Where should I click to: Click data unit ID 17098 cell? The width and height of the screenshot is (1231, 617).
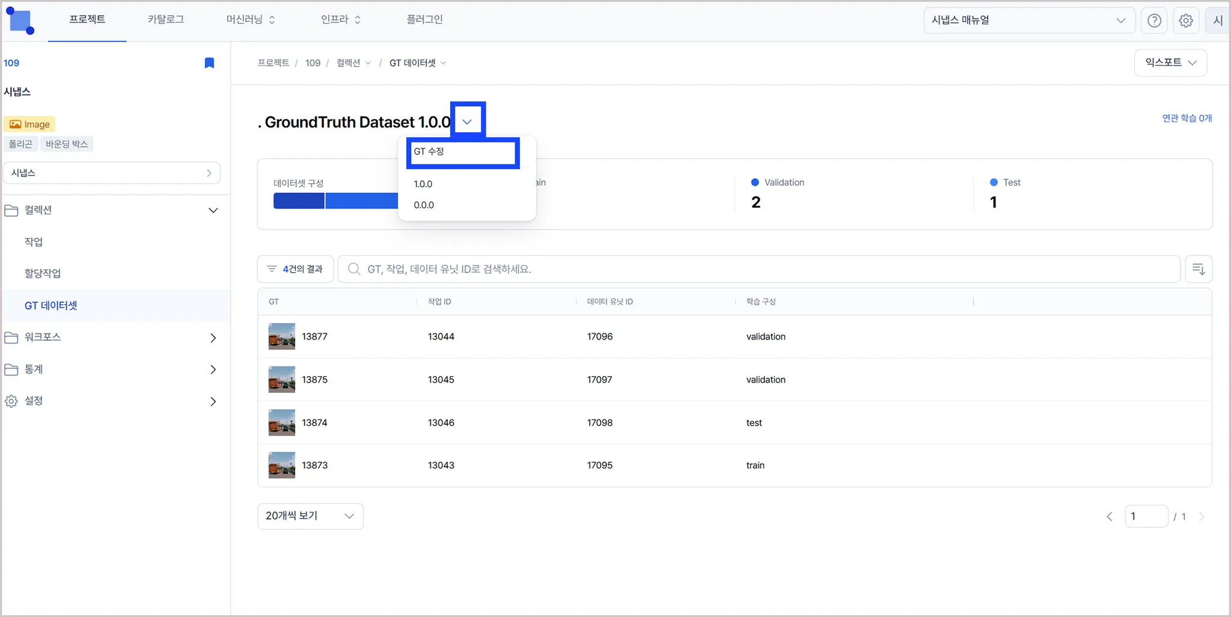[x=600, y=422]
